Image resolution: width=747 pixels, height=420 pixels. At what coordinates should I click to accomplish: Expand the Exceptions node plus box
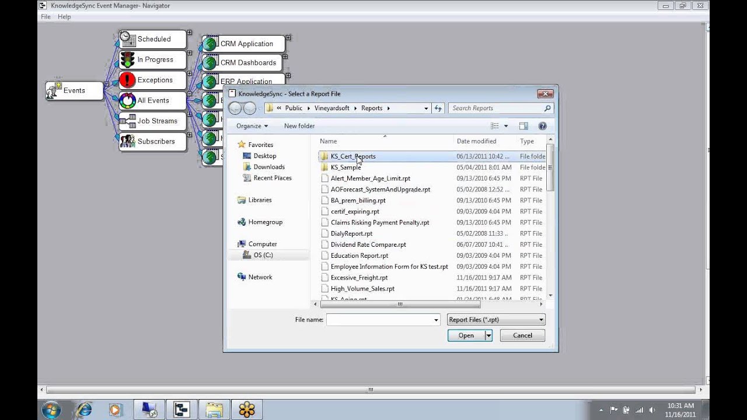(x=190, y=73)
